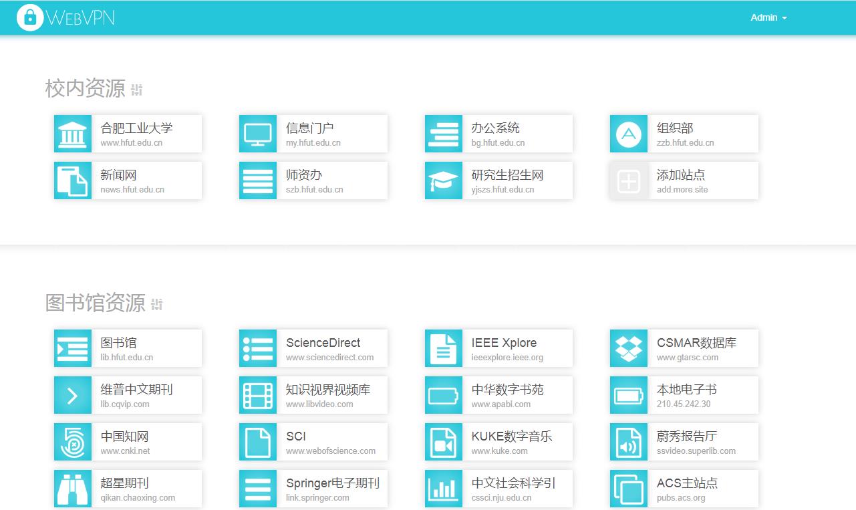Open the Admin user dropdown
Image resolution: width=856 pixels, height=510 pixels.
tap(768, 18)
